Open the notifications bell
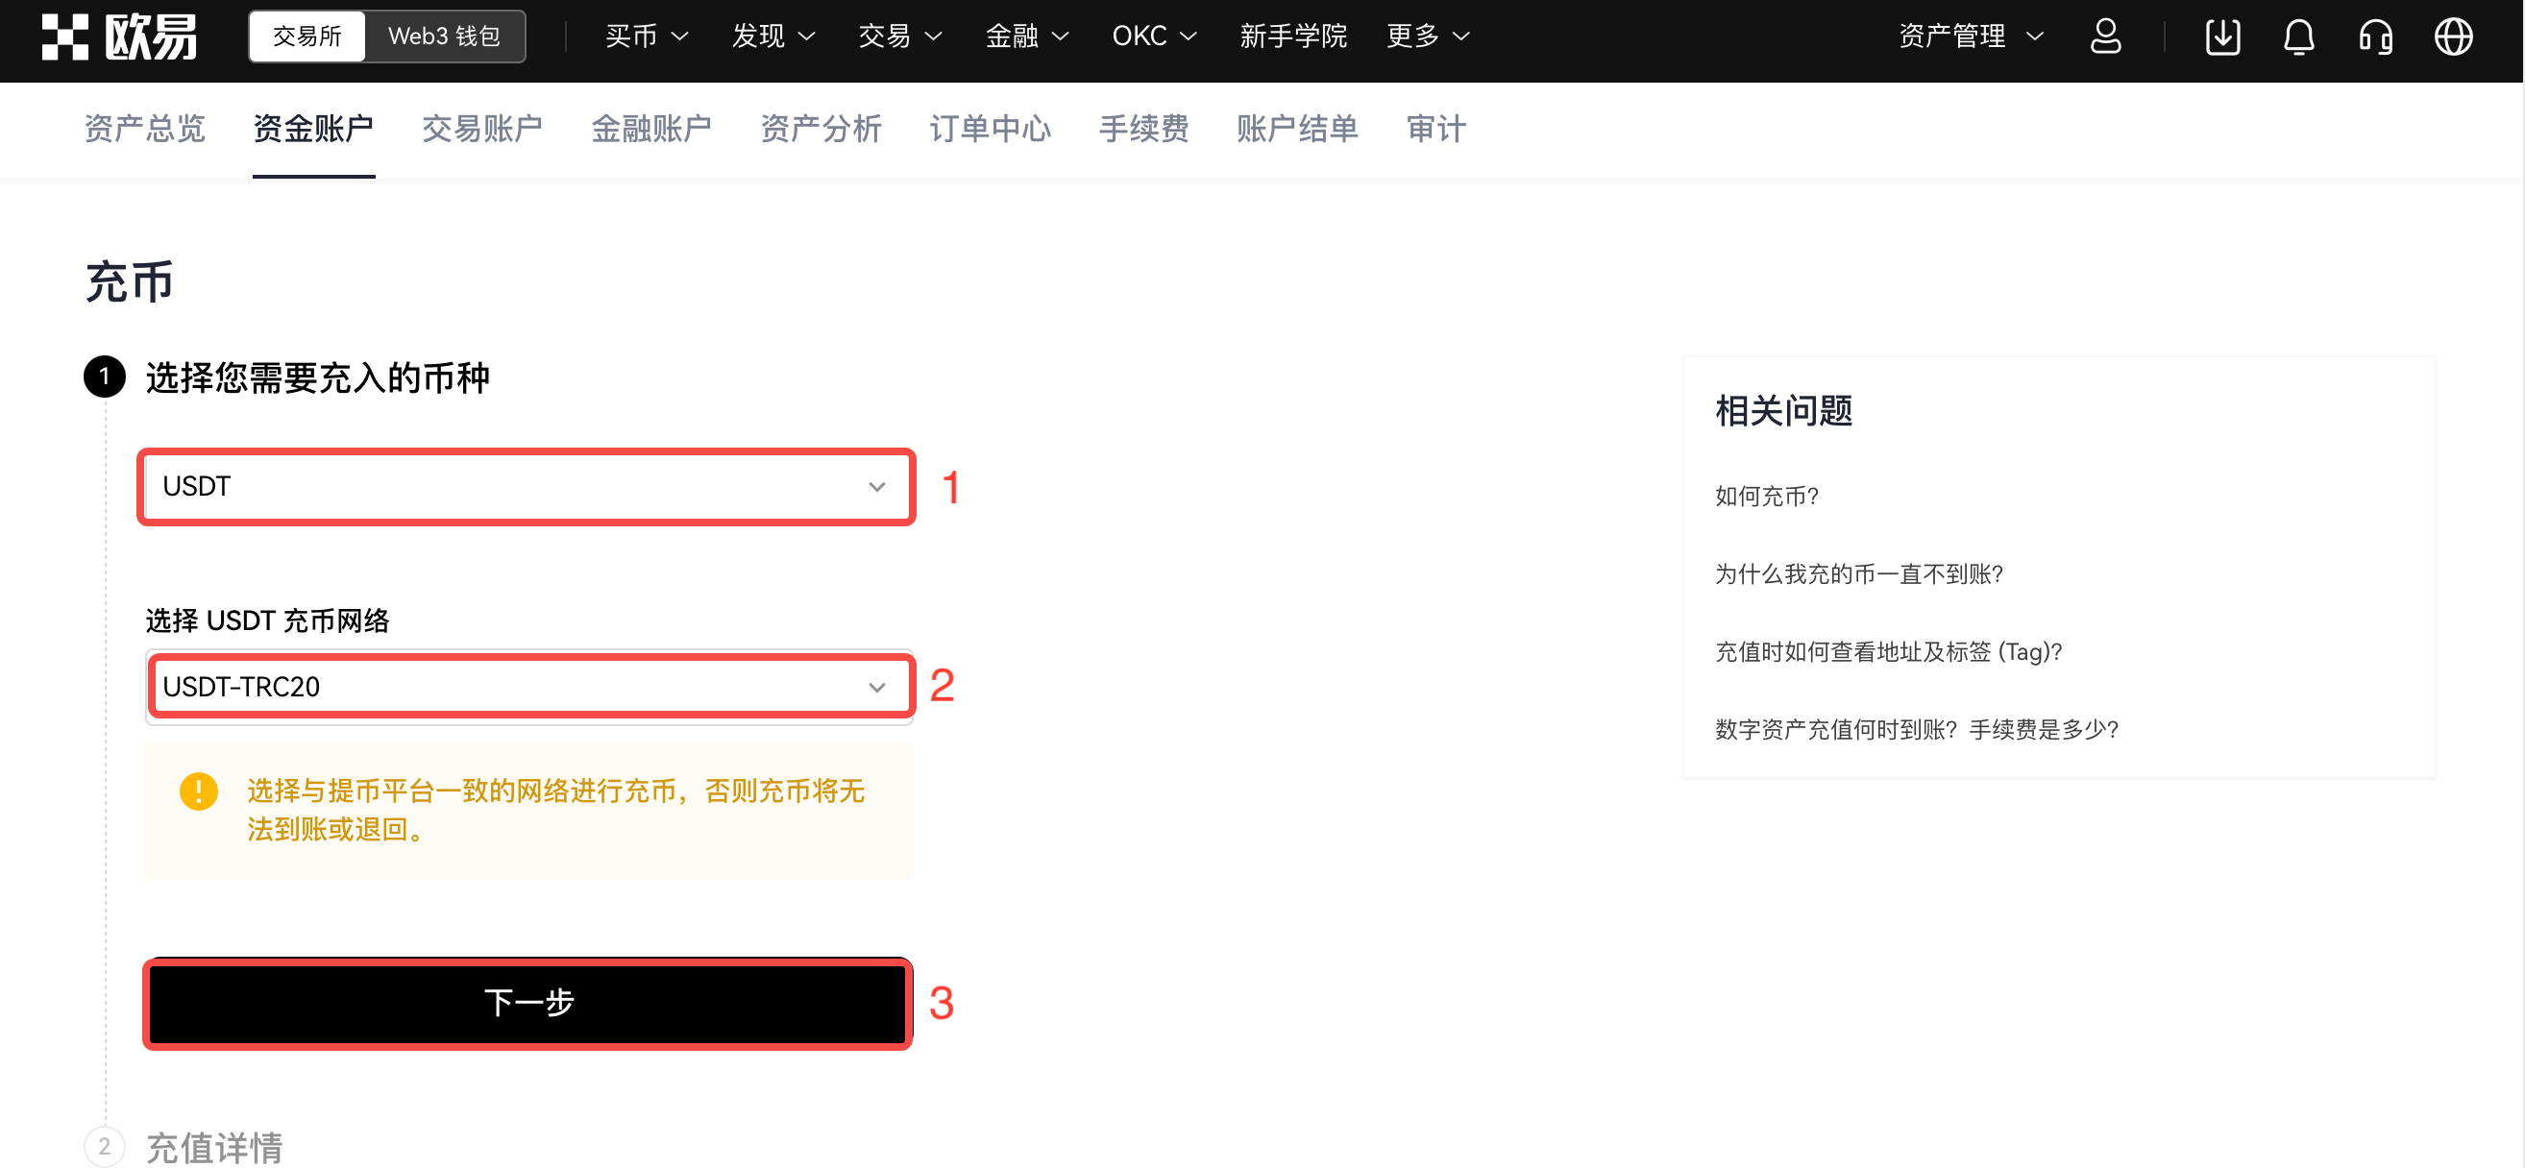 [x=2298, y=37]
